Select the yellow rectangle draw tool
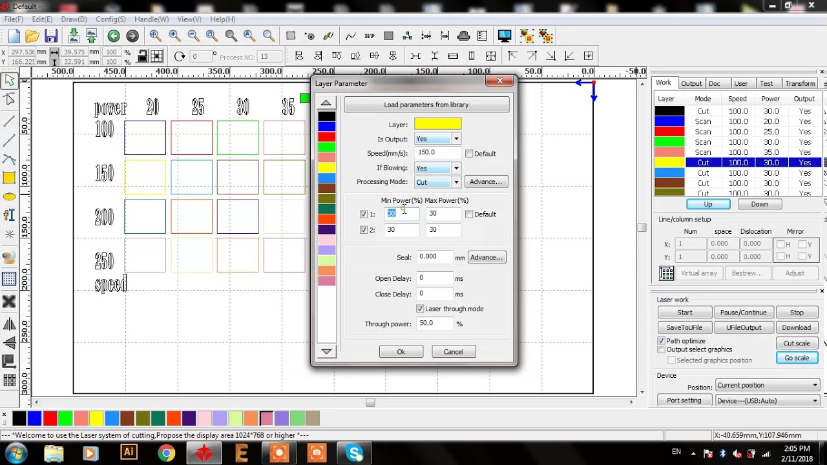The width and height of the screenshot is (827, 465). tap(9, 178)
